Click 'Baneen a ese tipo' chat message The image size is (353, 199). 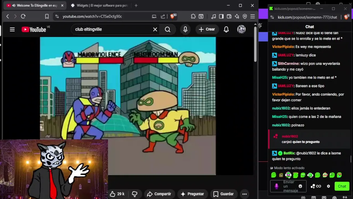pyautogui.click(x=310, y=86)
